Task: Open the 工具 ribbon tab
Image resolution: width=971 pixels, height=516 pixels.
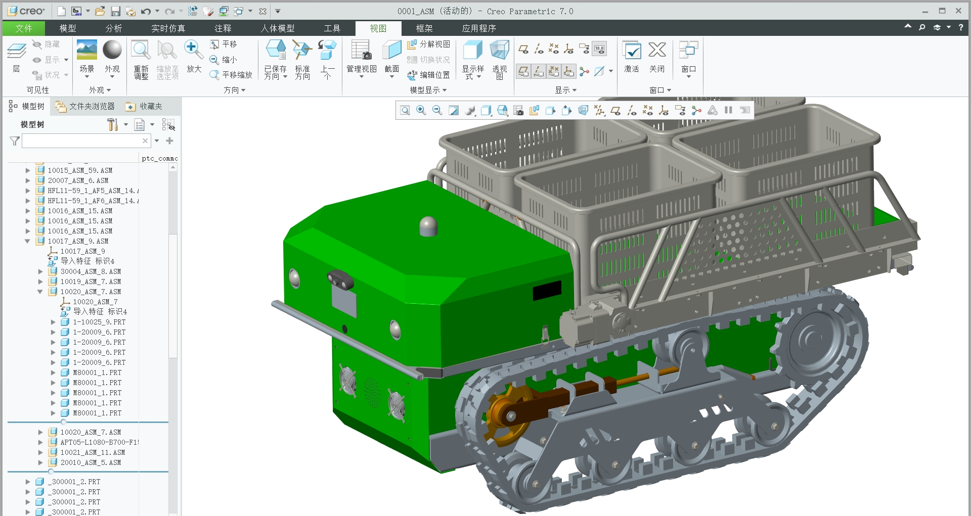Action: [332, 28]
